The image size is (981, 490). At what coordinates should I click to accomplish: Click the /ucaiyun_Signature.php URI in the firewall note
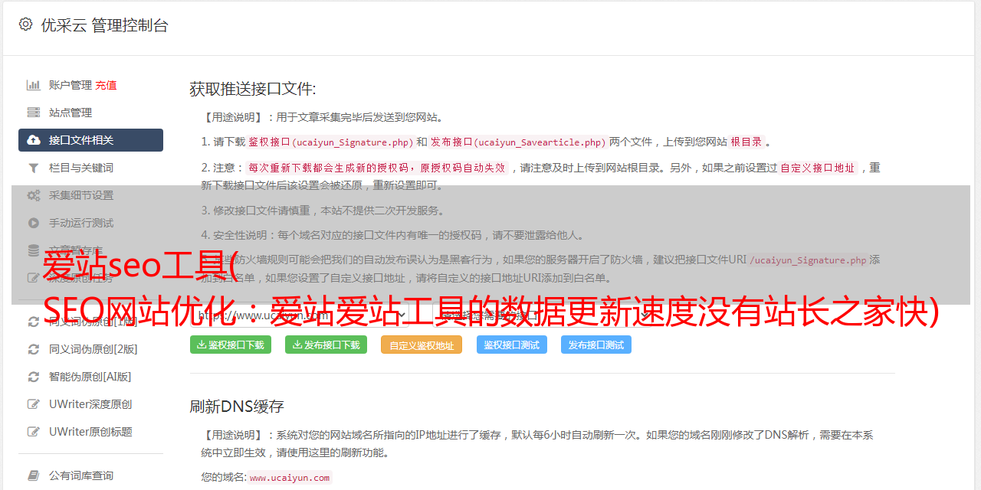click(808, 260)
